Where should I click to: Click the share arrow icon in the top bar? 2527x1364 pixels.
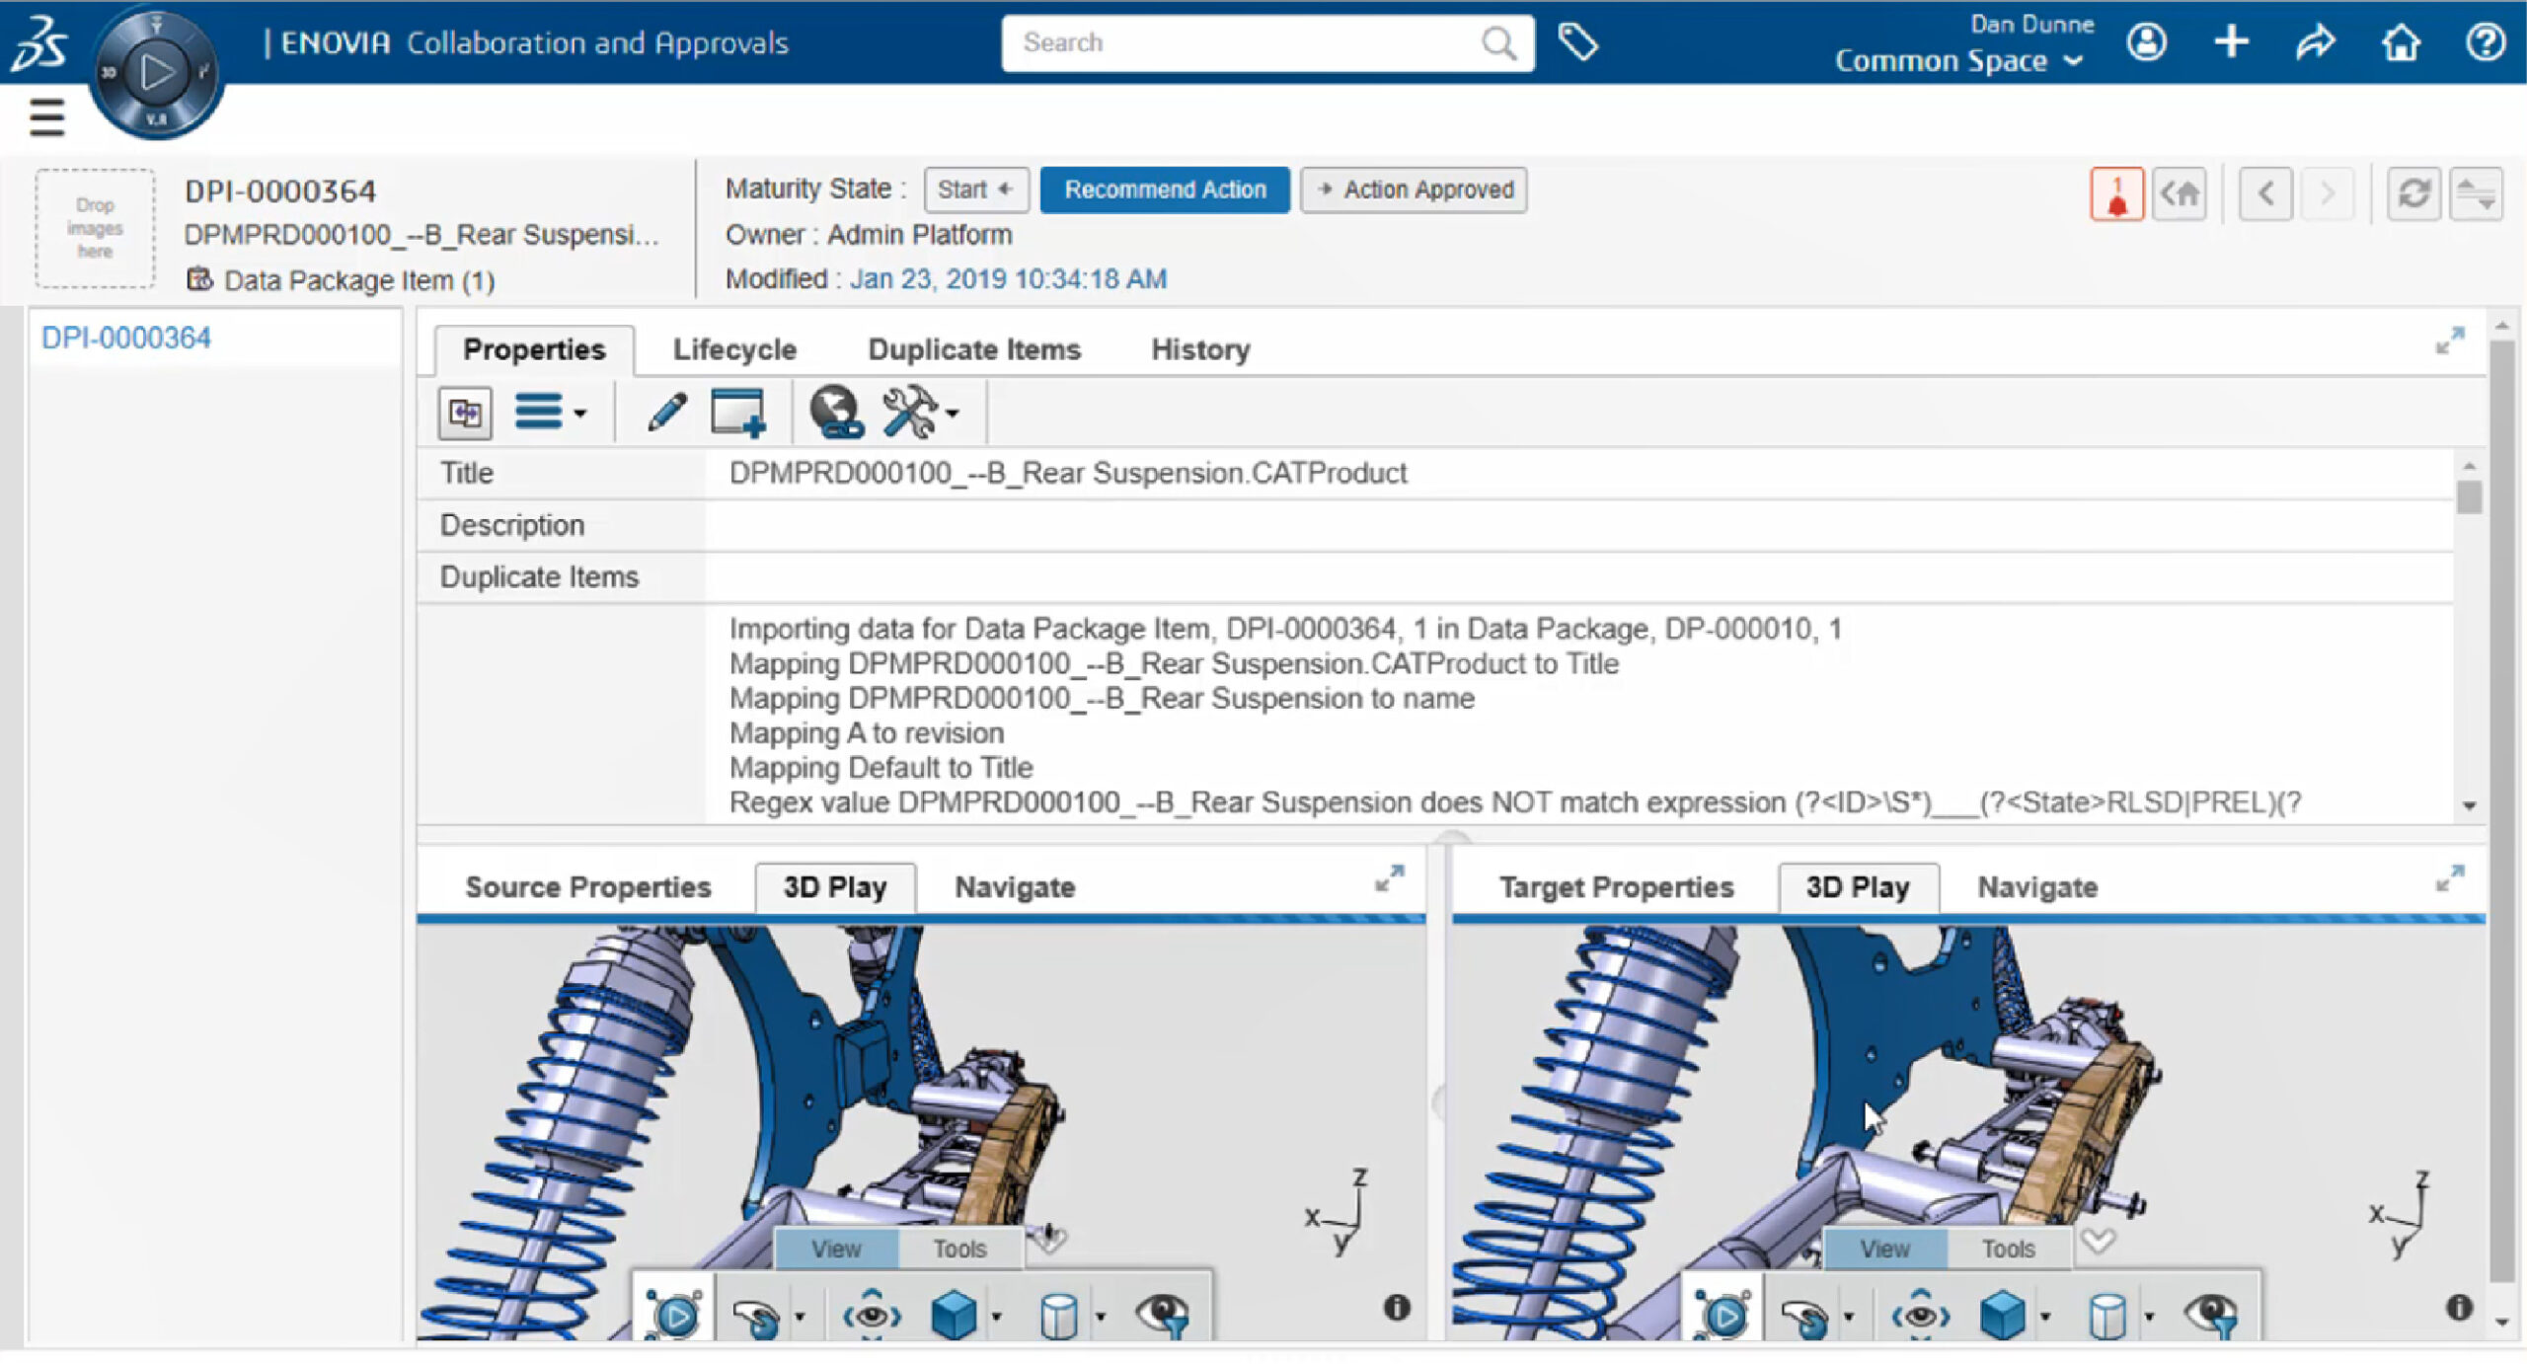point(2315,42)
